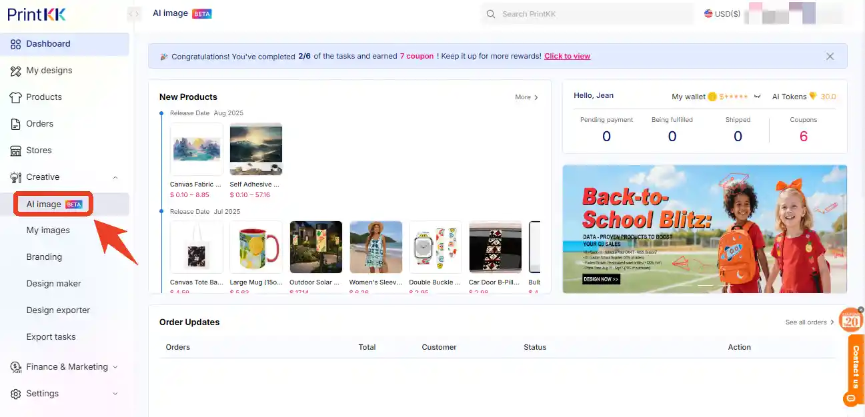Click the US flag currency icon
This screenshot has height=417, width=865.
coord(708,14)
